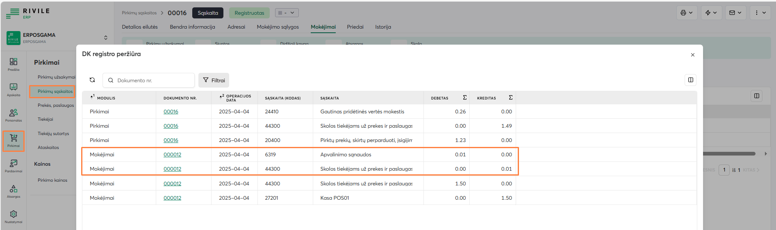Expand the printer options dropdown
Image resolution: width=776 pixels, height=230 pixels.
coord(687,13)
